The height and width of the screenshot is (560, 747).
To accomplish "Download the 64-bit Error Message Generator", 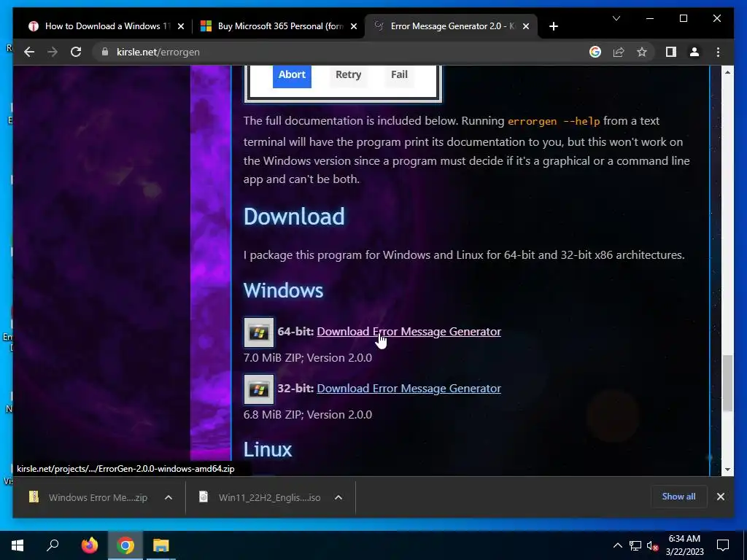I will click(409, 332).
